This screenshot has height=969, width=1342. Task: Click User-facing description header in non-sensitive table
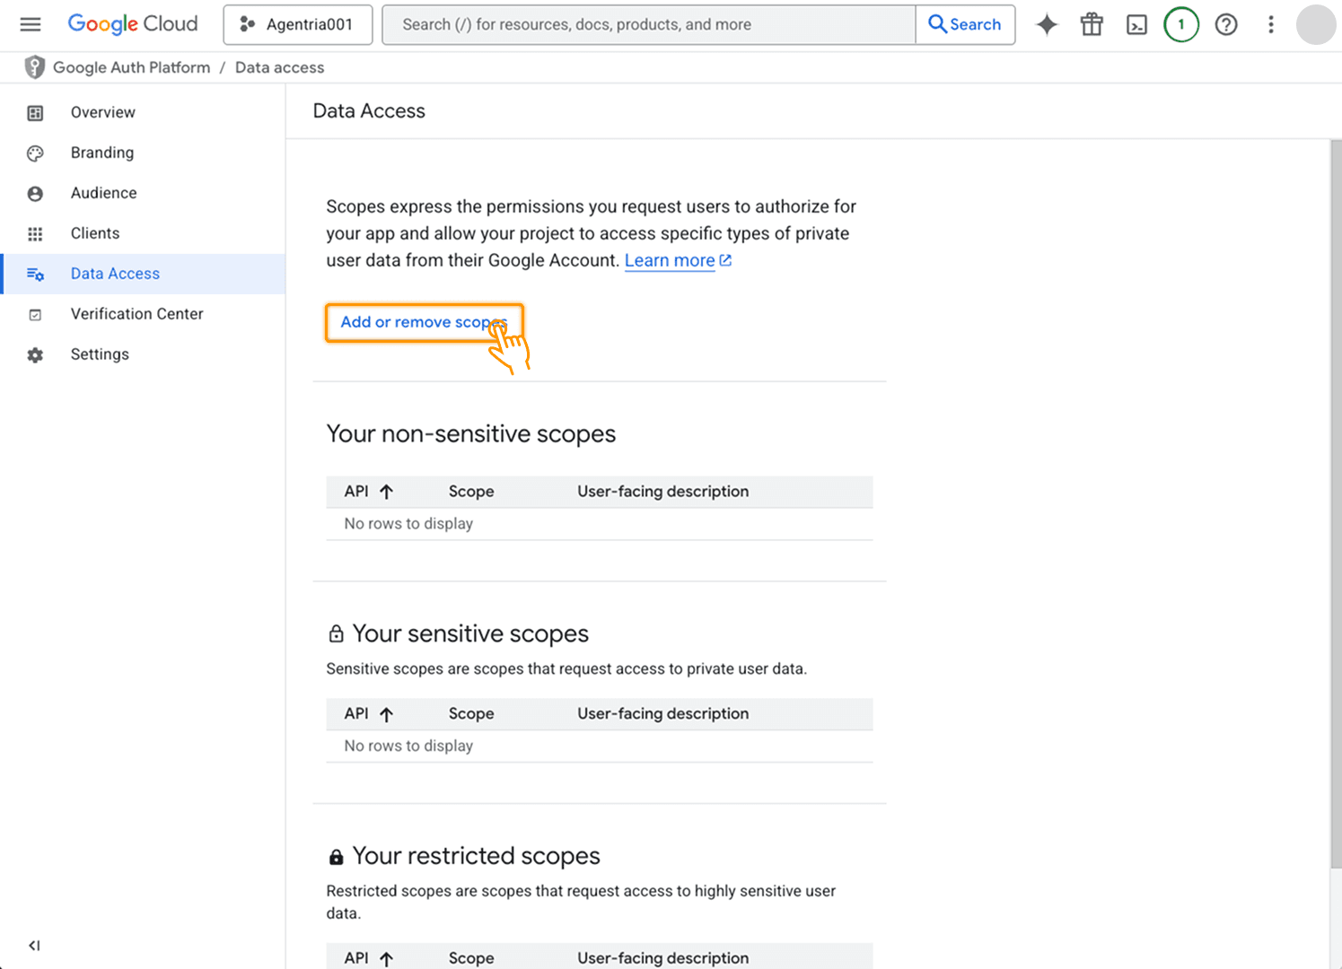pos(662,492)
